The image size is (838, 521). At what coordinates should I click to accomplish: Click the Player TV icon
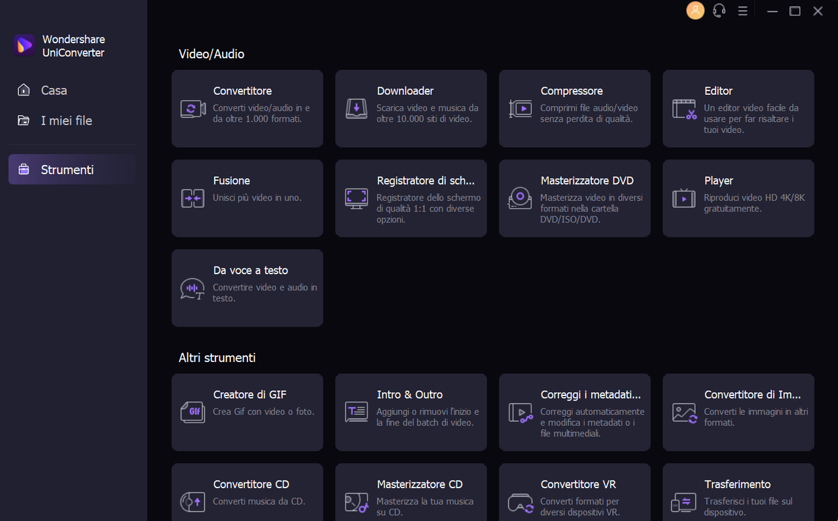684,198
